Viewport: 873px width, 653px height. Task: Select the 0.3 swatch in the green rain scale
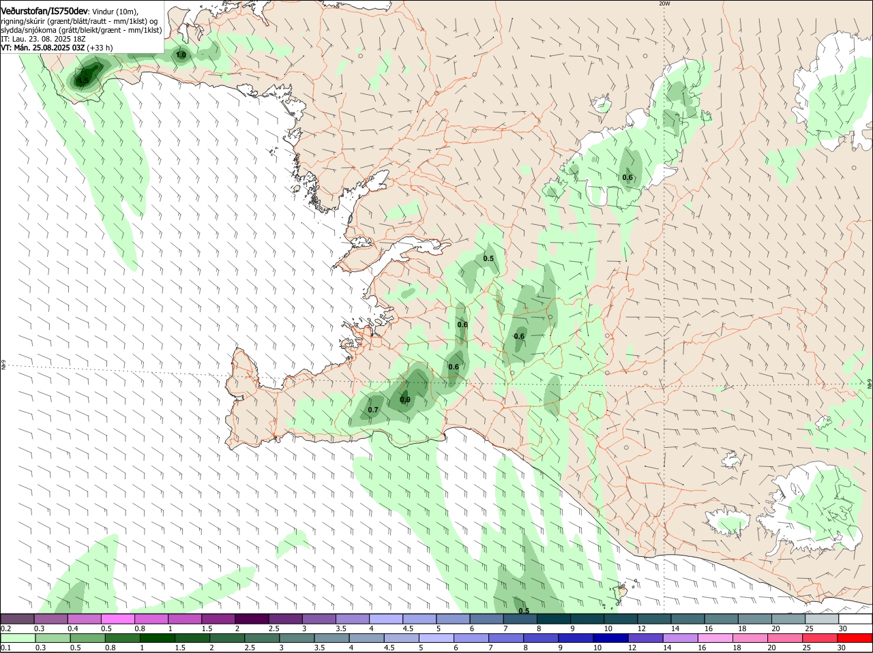(51, 638)
